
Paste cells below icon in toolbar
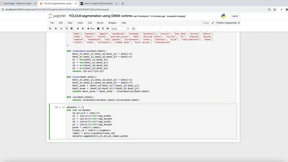[72, 29]
